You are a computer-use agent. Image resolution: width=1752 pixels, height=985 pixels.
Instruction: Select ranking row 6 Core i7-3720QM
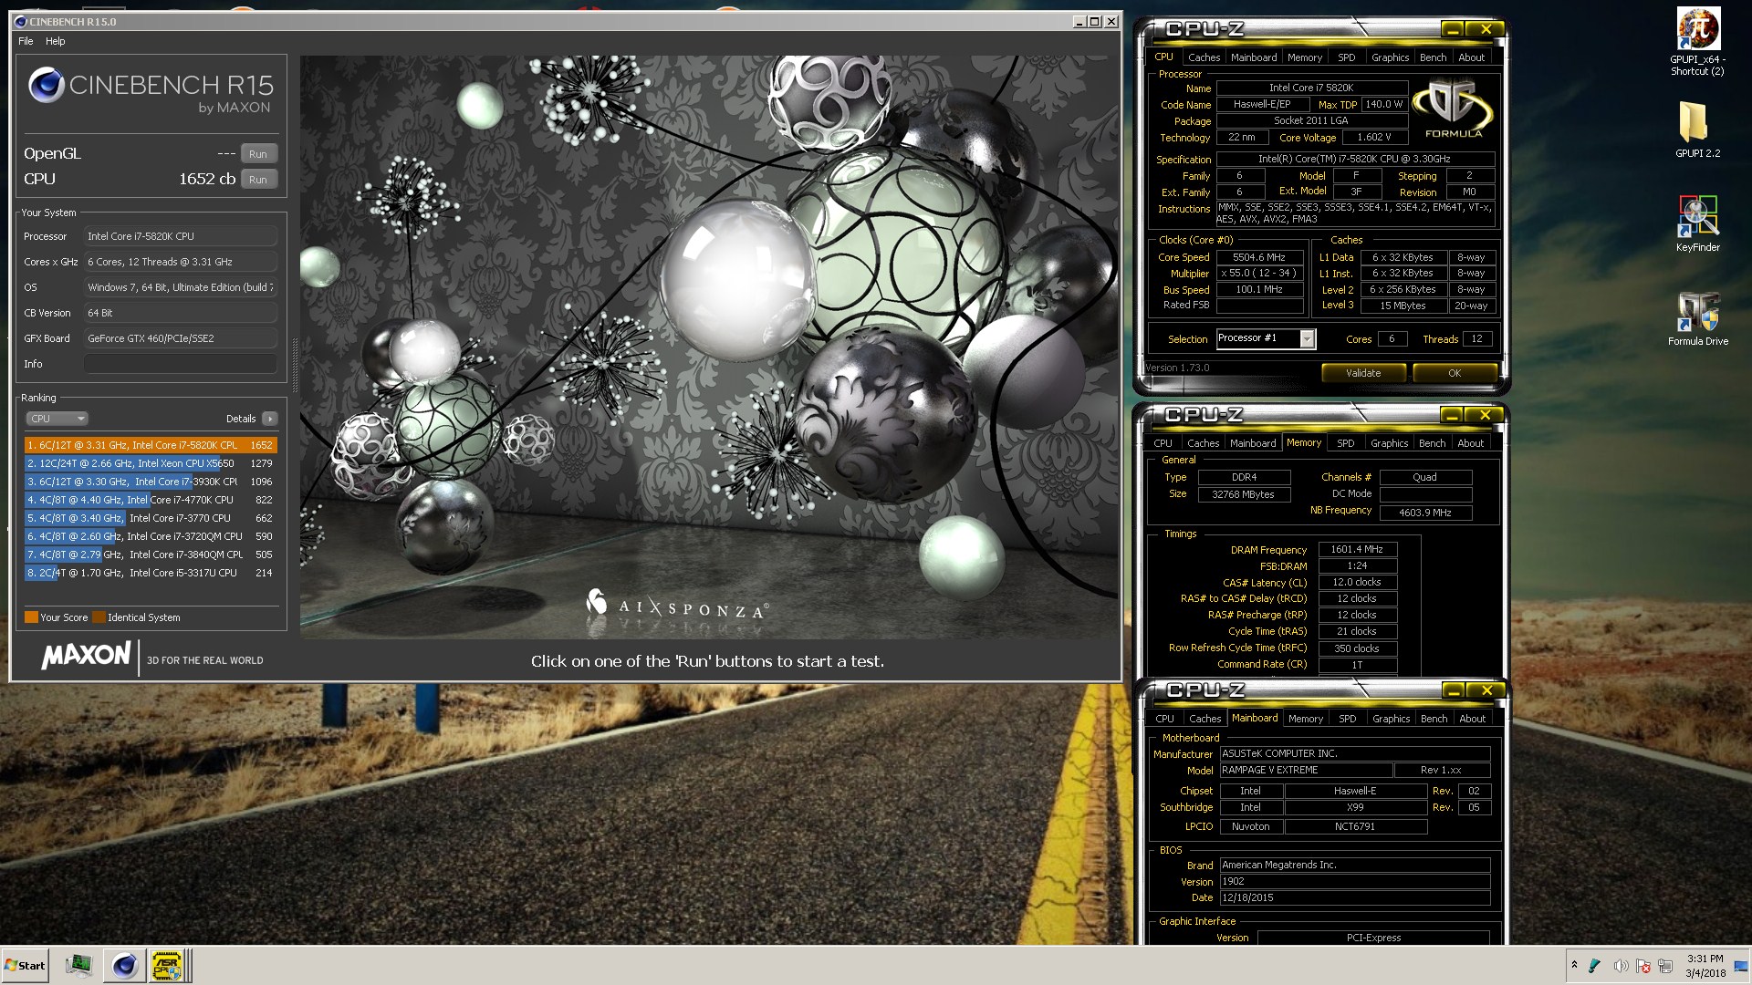(x=151, y=536)
